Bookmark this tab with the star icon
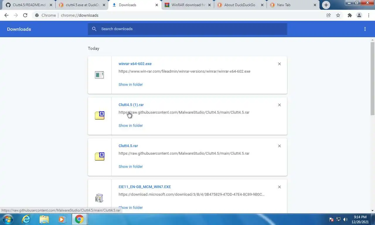The height and width of the screenshot is (225, 375). [x=338, y=15]
